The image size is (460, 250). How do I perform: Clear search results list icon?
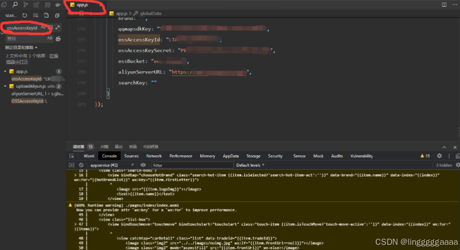[x=35, y=15]
